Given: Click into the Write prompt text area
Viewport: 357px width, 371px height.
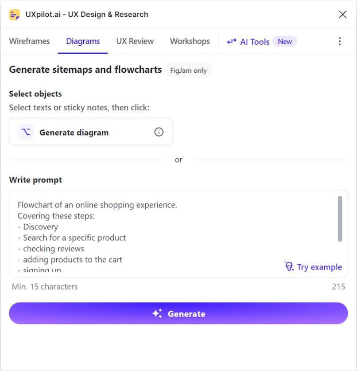Looking at the screenshot, I should (x=174, y=234).
